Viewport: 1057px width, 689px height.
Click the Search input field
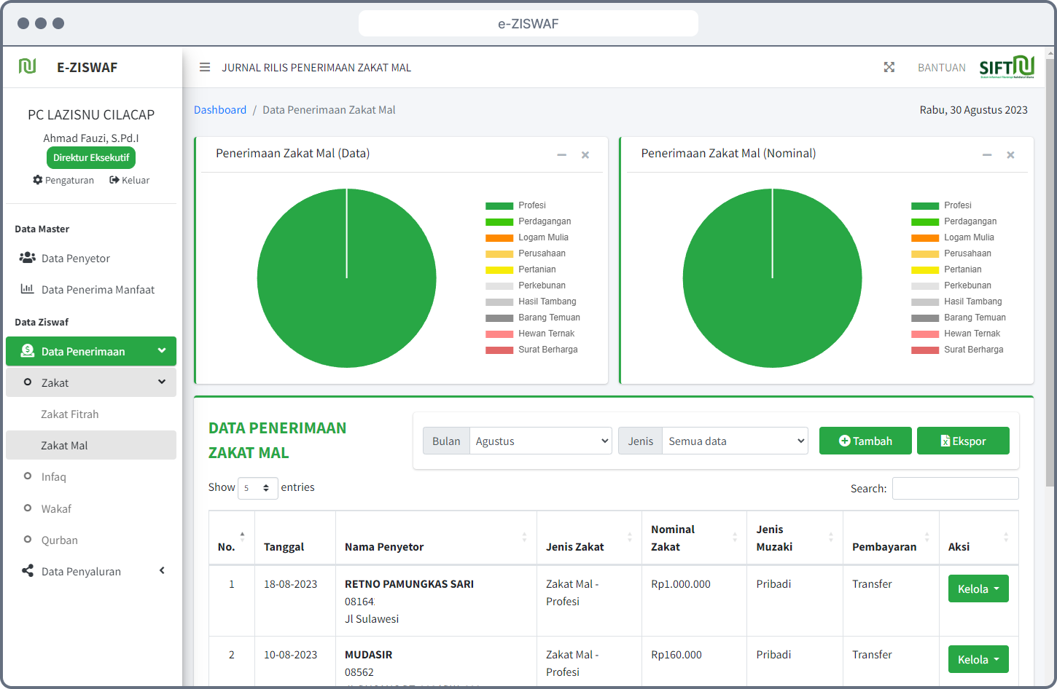(955, 488)
